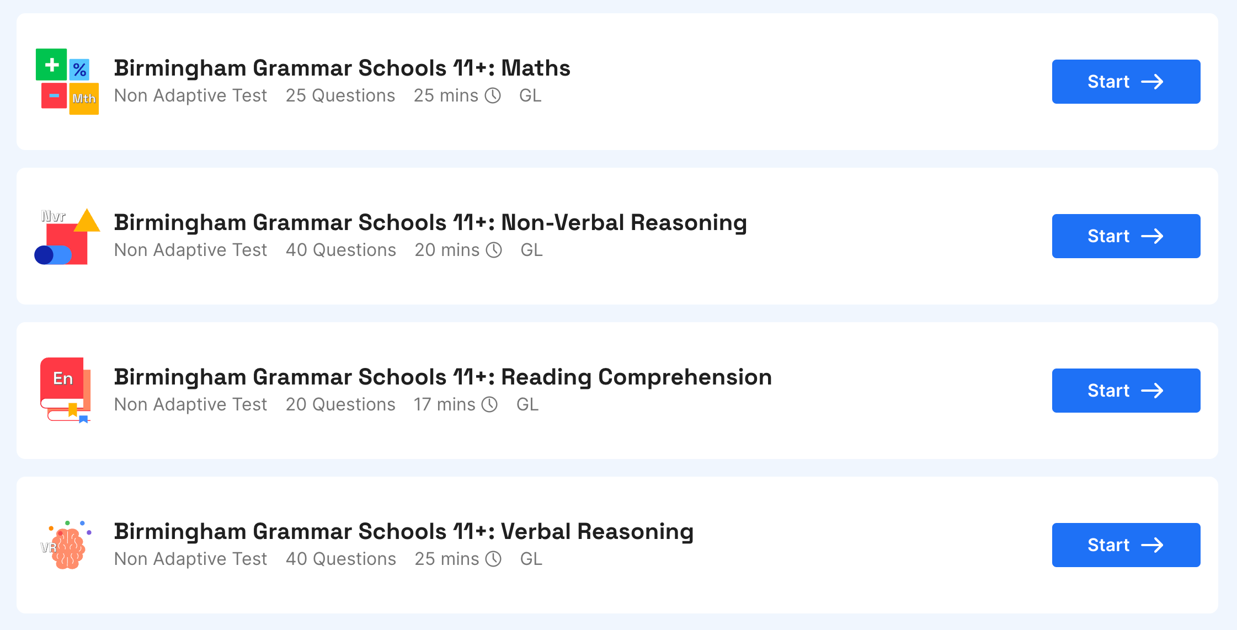Image resolution: width=1237 pixels, height=630 pixels.
Task: Start the Verbal Reasoning test
Action: (x=1126, y=545)
